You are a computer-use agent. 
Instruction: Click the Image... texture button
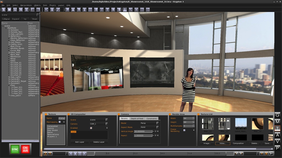click(207, 143)
